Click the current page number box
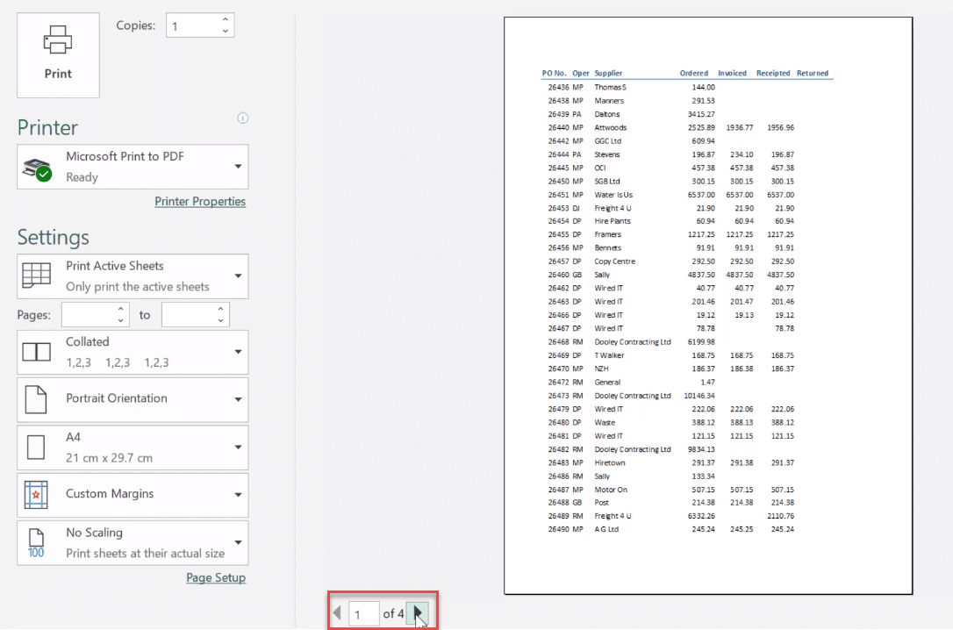Screen dimensions: 953x630 pos(363,613)
